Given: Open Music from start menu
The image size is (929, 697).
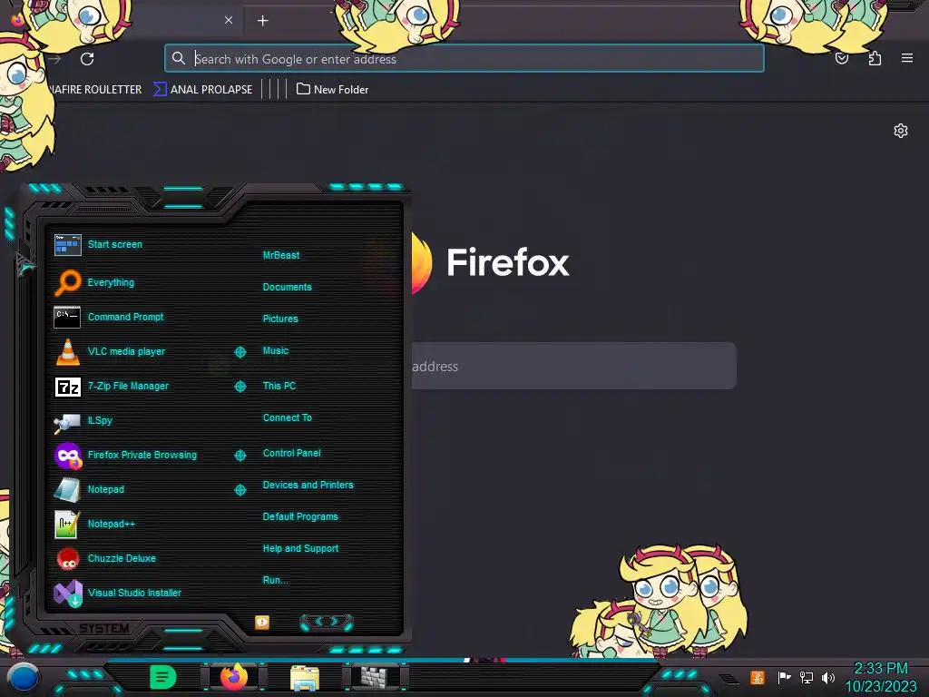Looking at the screenshot, I should pyautogui.click(x=276, y=351).
